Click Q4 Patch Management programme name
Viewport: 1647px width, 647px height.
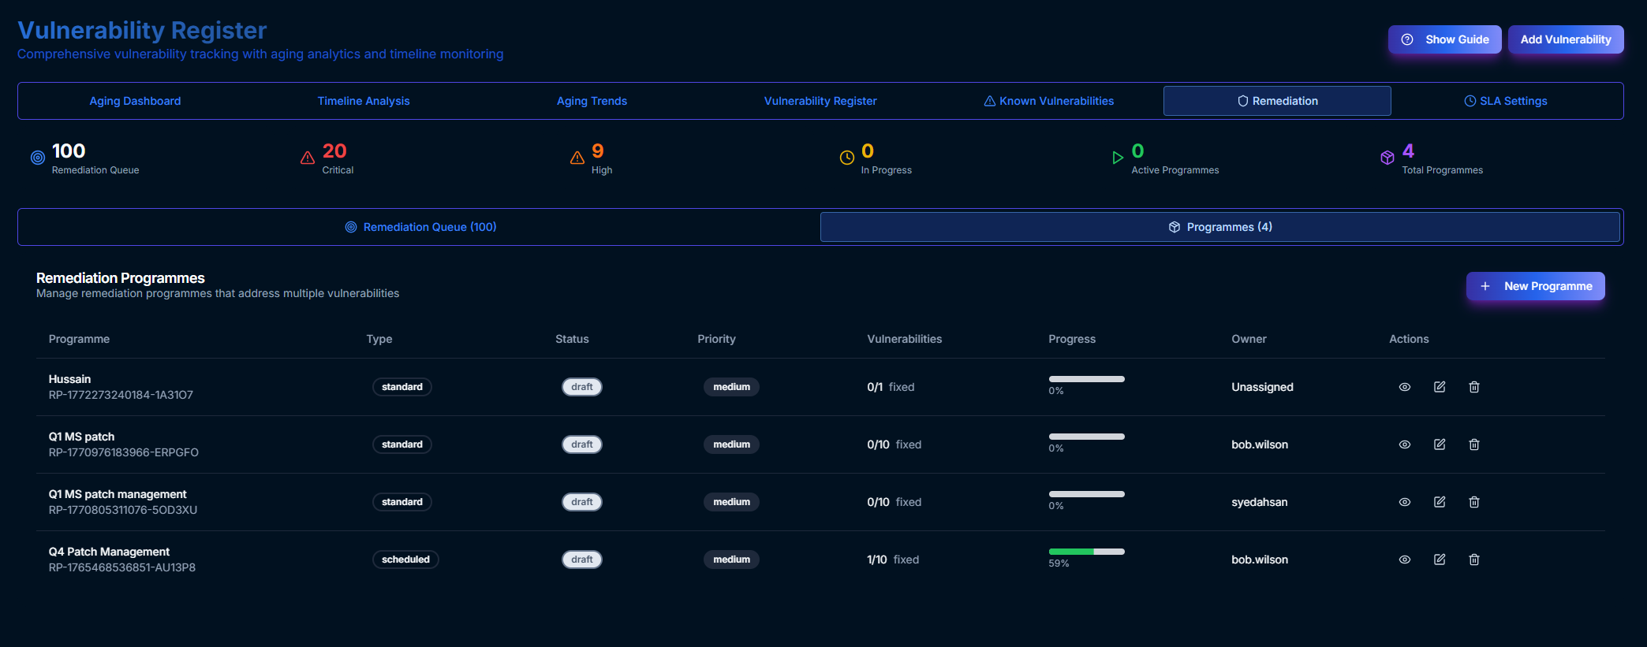(109, 552)
